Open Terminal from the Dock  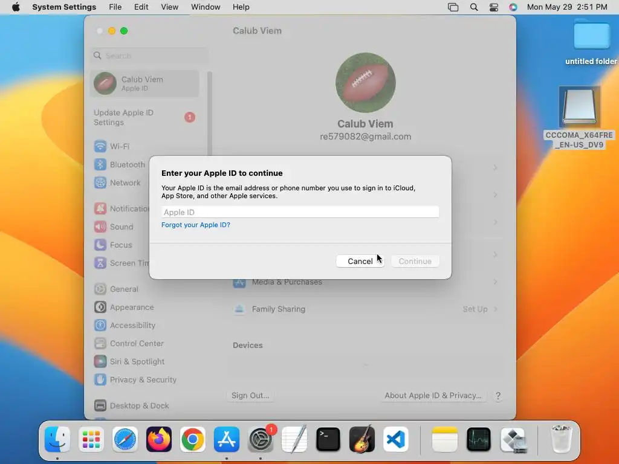coord(328,439)
